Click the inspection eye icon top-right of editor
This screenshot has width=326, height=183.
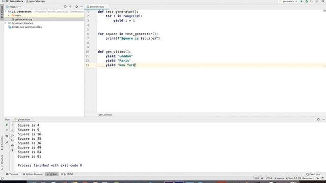click(x=324, y=11)
